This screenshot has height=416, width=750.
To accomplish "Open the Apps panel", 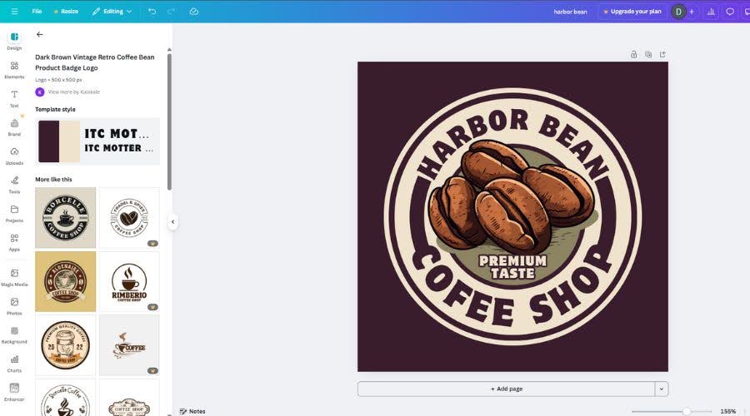I will pos(14,242).
